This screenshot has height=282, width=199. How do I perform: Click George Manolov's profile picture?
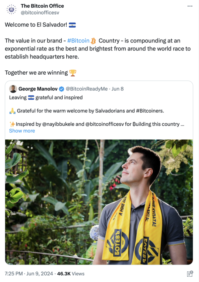[13, 89]
